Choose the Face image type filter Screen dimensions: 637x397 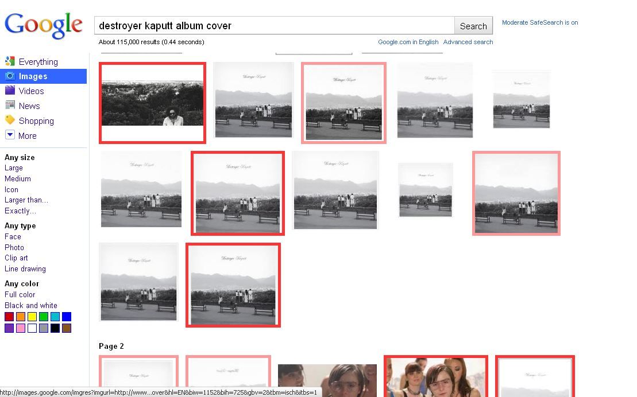click(x=13, y=236)
